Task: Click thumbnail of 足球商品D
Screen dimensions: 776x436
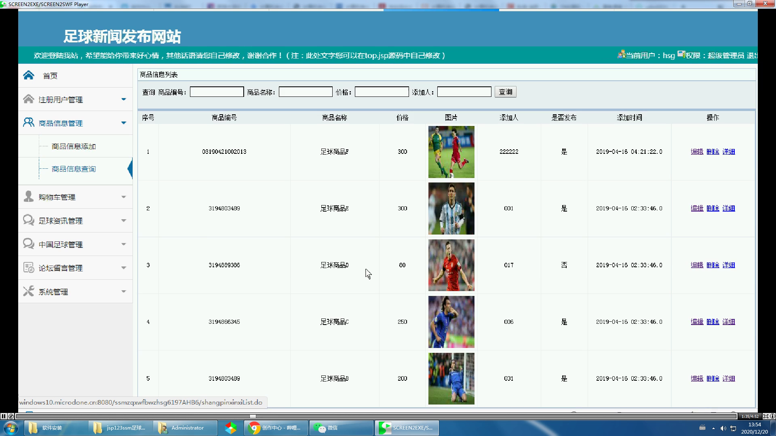Action: tap(451, 265)
